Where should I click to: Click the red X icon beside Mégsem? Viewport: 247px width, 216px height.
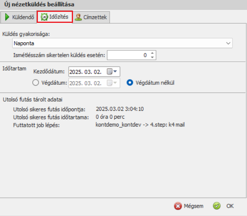pyautogui.click(x=178, y=206)
